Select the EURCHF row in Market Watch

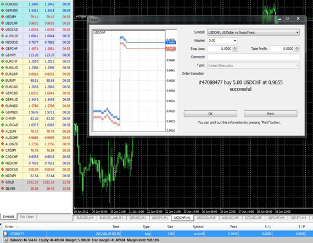36,61
